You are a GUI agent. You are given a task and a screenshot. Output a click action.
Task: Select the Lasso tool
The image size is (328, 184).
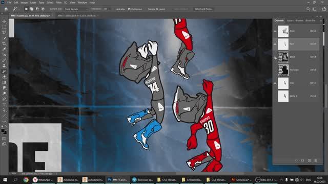4,33
